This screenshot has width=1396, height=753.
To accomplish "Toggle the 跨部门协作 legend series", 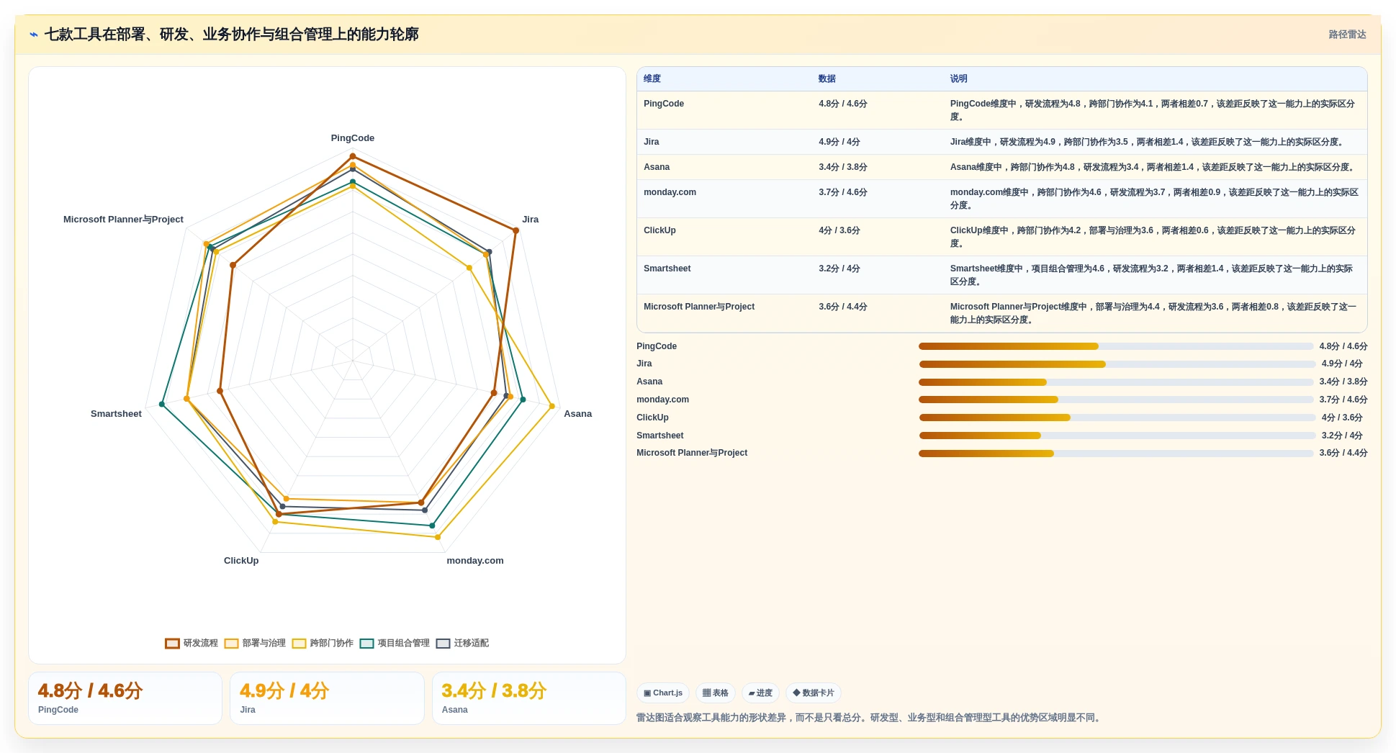I will coord(323,644).
